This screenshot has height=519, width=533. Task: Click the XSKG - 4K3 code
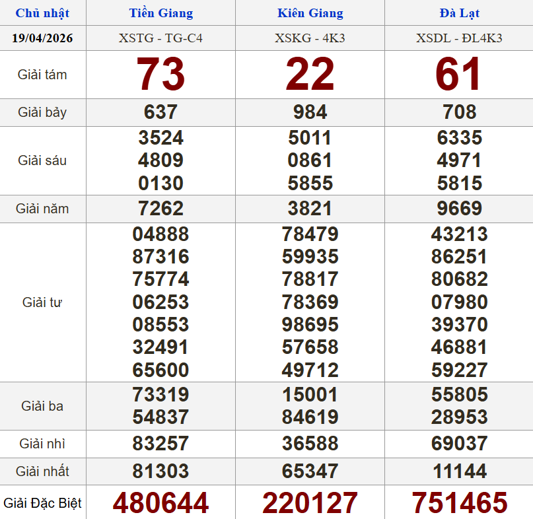click(310, 38)
